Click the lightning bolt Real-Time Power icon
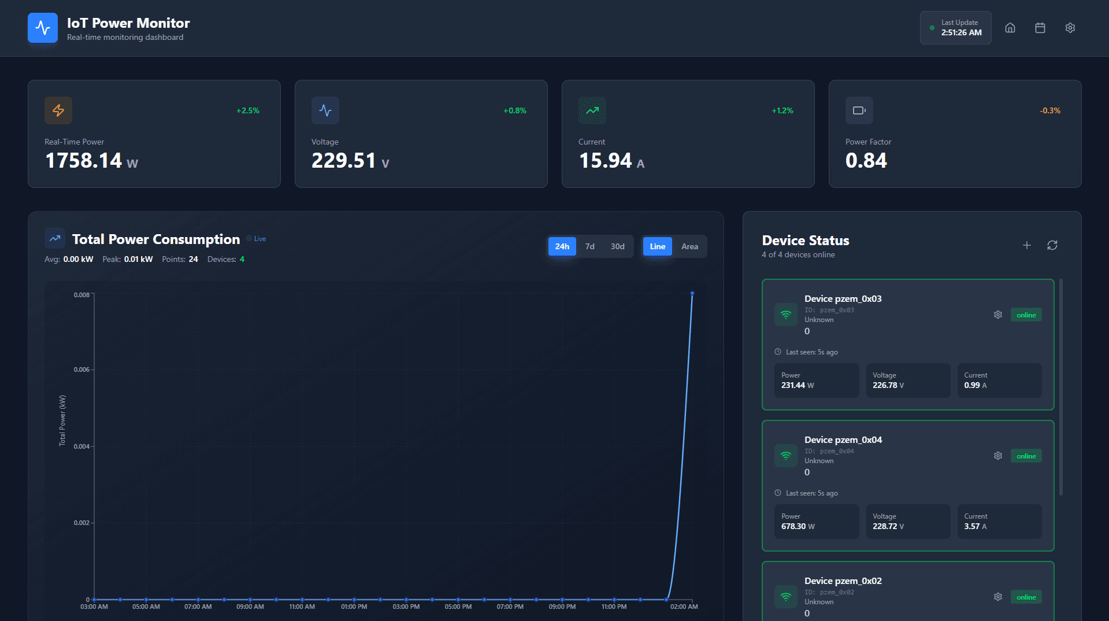The image size is (1109, 621). 58,110
